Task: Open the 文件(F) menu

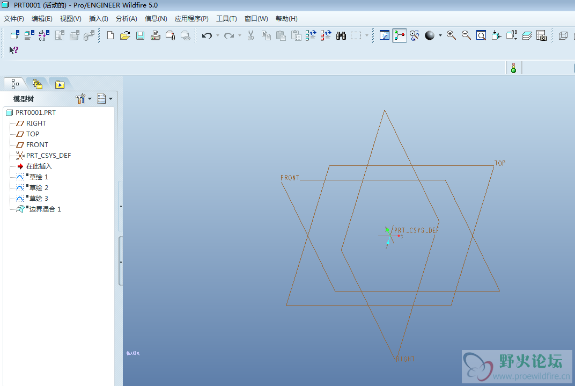Action: coord(14,19)
